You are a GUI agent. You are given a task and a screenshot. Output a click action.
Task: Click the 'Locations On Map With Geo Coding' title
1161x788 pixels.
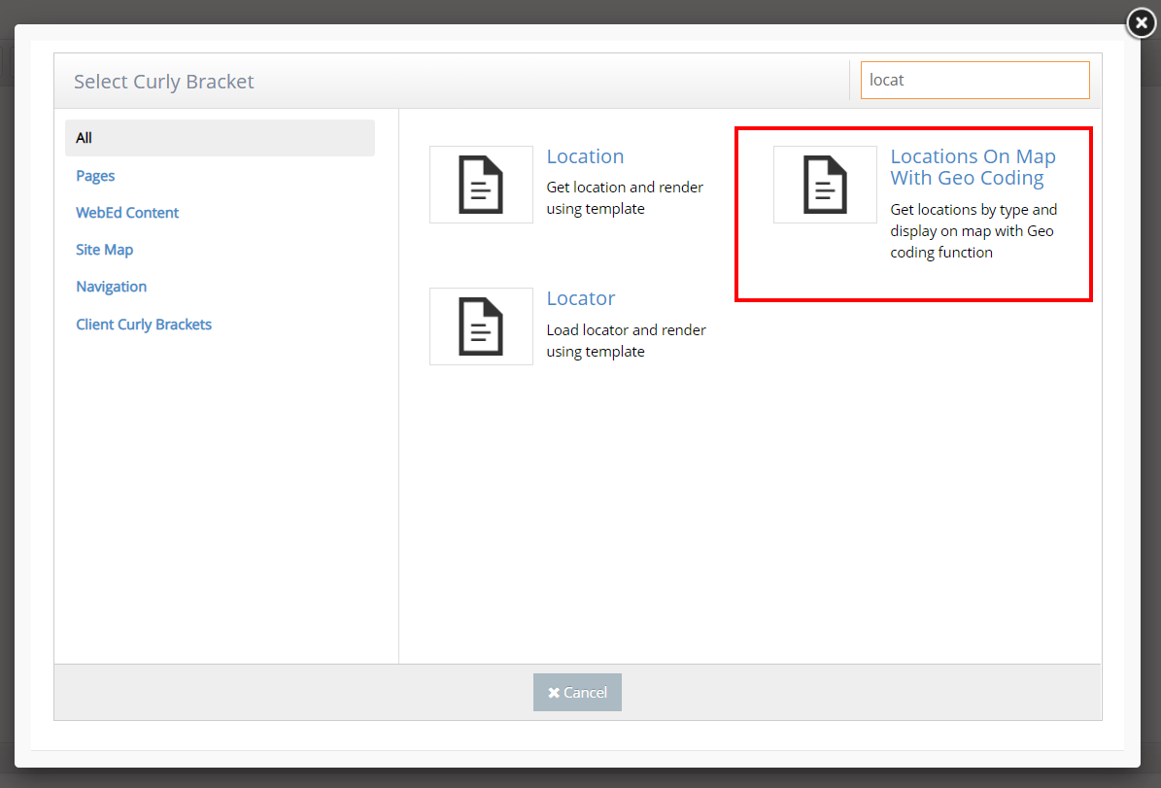pyautogui.click(x=973, y=167)
